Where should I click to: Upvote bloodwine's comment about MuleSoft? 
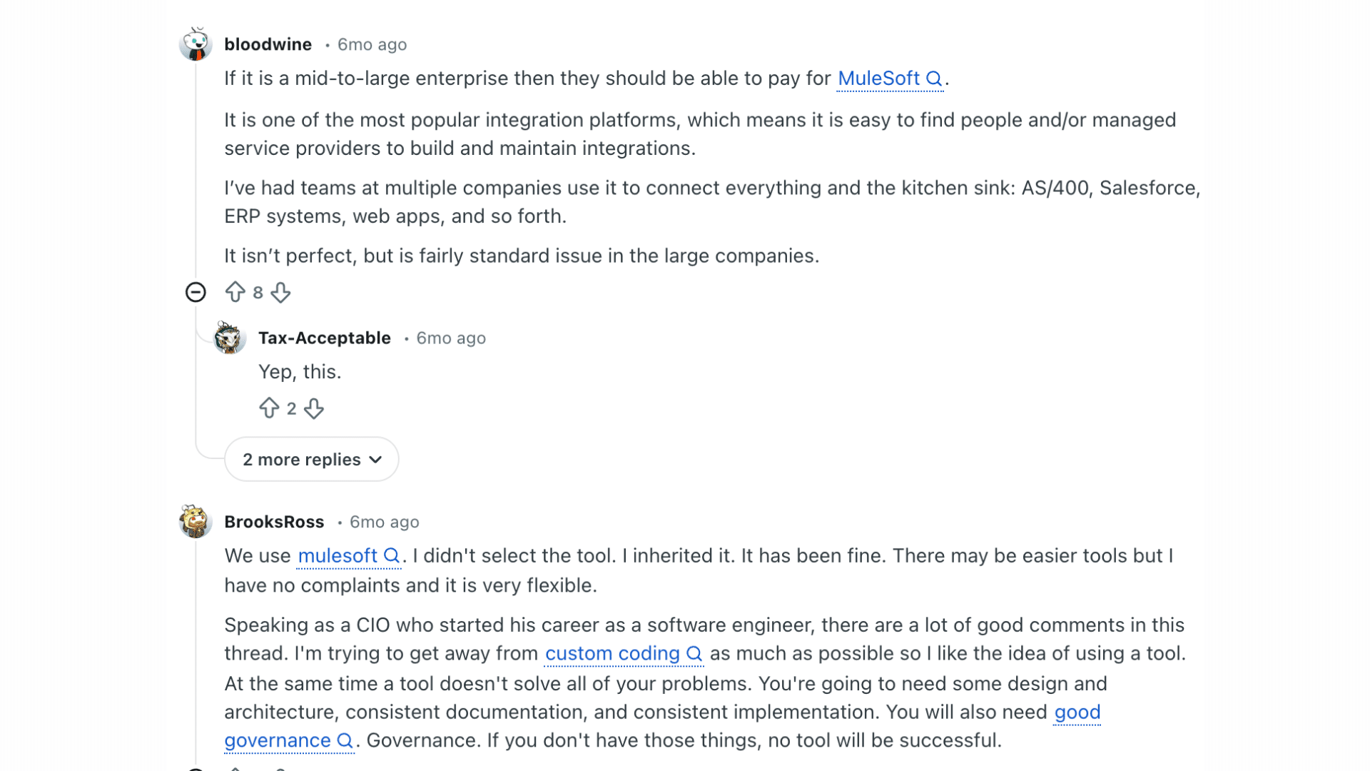(235, 292)
